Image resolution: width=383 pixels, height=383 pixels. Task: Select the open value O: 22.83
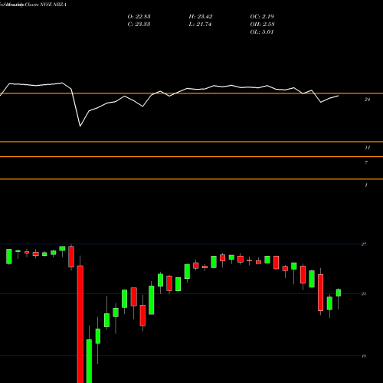point(139,17)
